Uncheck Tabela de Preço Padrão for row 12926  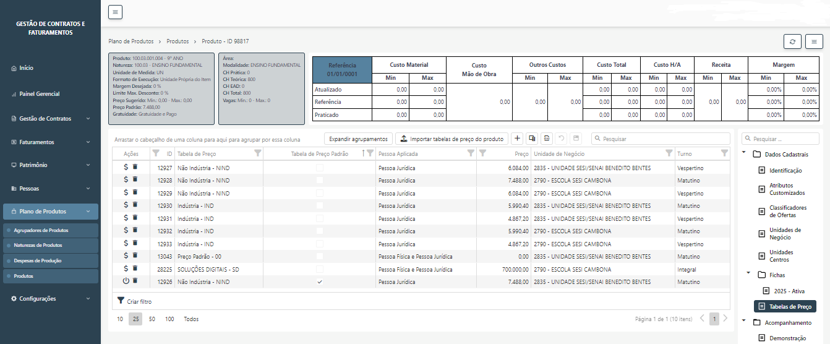pos(320,282)
